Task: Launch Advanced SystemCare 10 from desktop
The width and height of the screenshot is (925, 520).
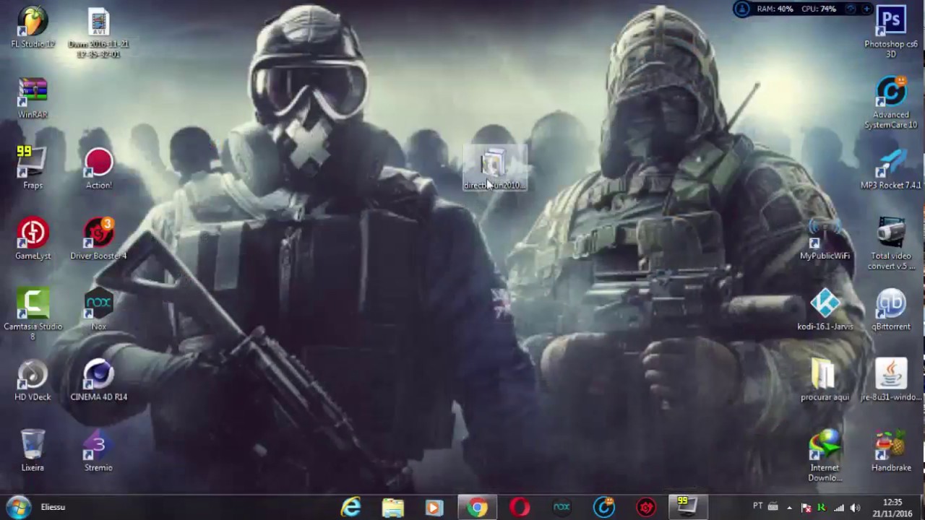Action: (891, 103)
